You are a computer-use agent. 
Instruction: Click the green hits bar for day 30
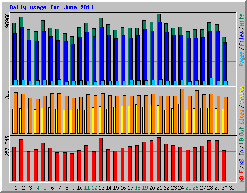click(x=224, y=40)
